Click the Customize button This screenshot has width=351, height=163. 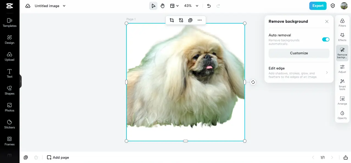click(x=299, y=53)
